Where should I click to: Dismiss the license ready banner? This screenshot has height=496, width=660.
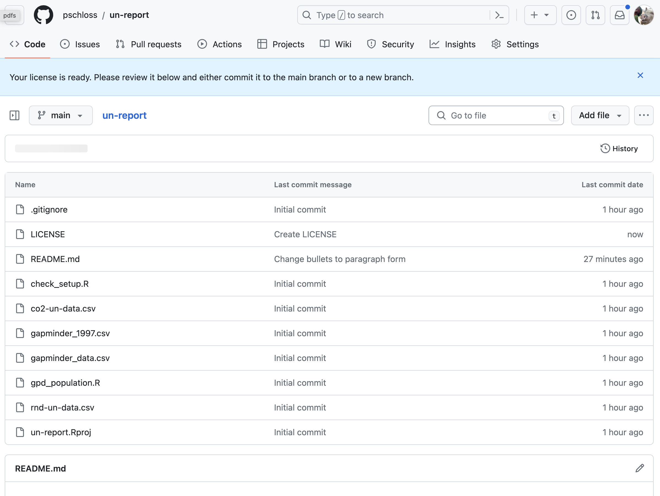[x=640, y=75]
